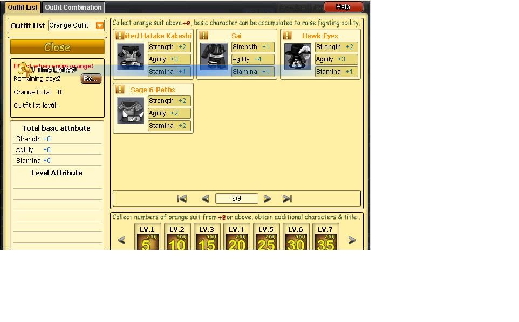The height and width of the screenshot is (322, 519).
Task: Go to the next outfit page
Action: [267, 198]
